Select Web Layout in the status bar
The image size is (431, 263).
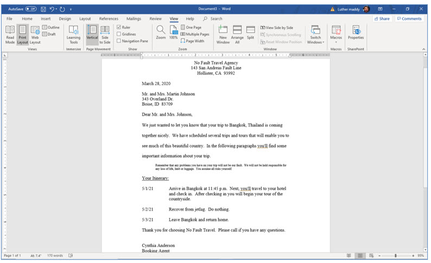click(x=371, y=255)
